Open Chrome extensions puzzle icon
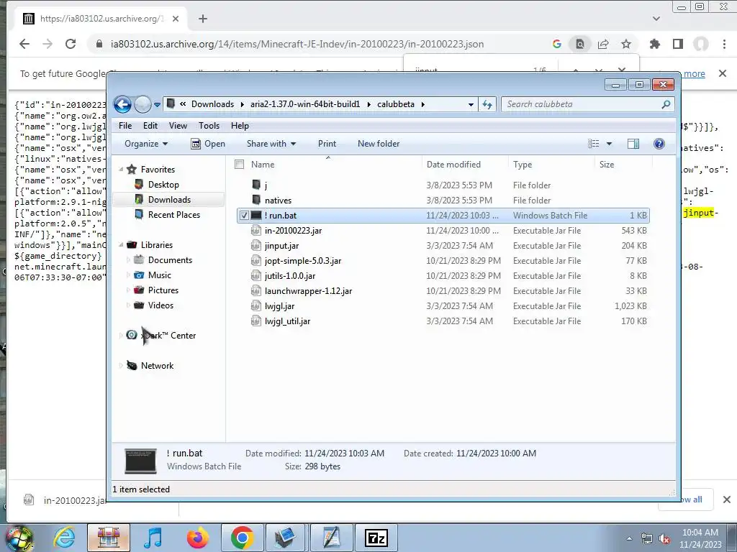737x552 pixels. click(654, 44)
